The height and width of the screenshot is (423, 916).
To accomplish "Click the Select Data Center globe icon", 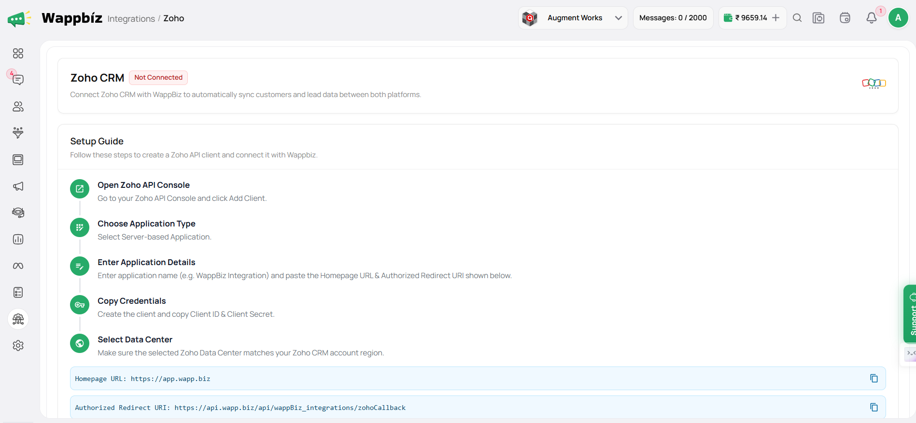I will pos(80,343).
